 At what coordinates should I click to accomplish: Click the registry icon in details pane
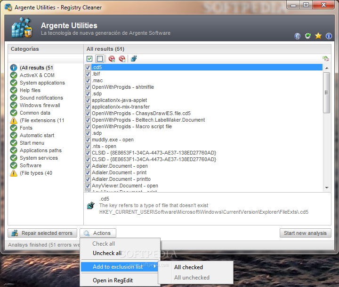click(x=91, y=205)
